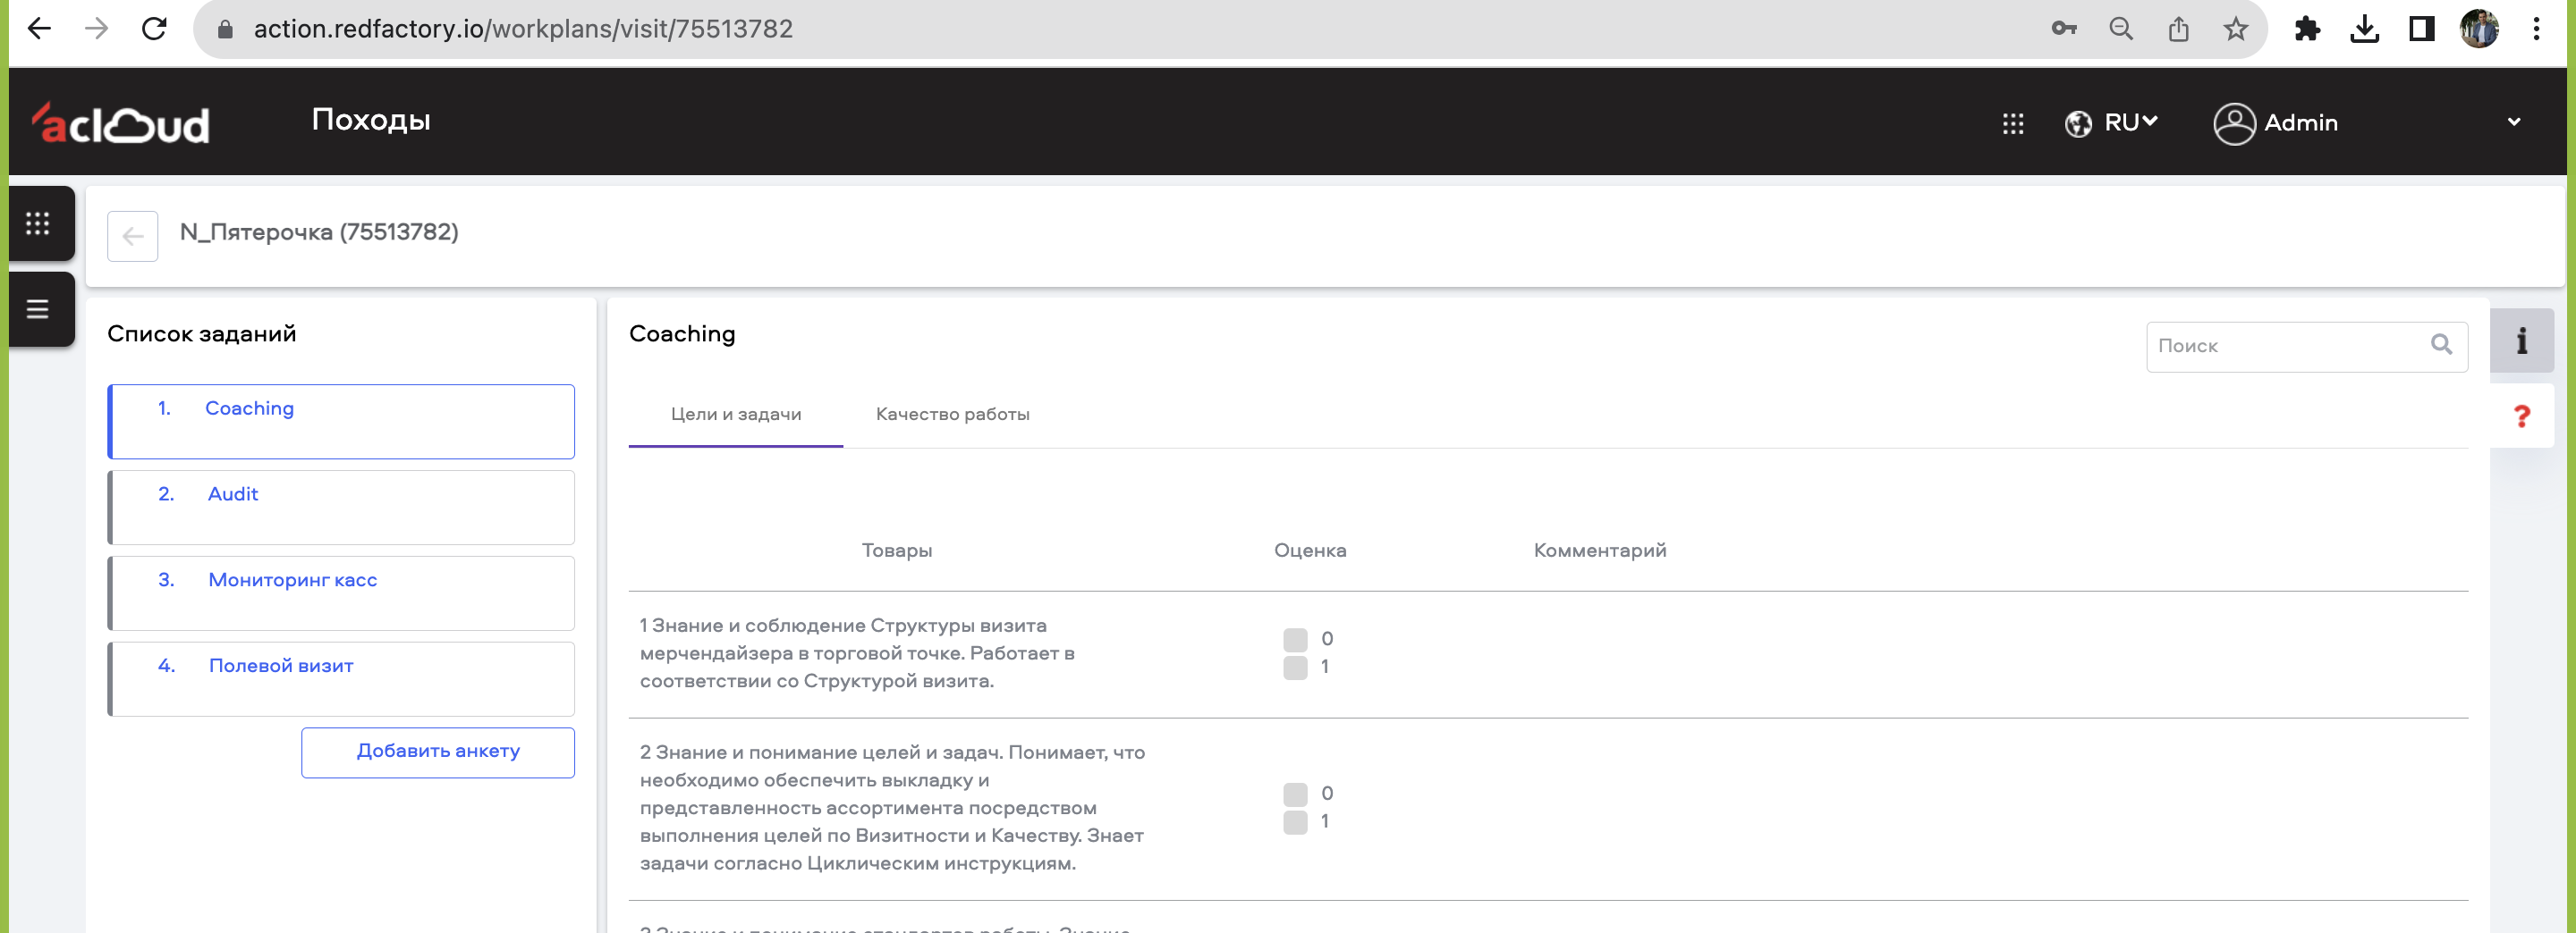Check score 0 for целей и задач question
This screenshot has height=933, width=2576.
click(1295, 794)
